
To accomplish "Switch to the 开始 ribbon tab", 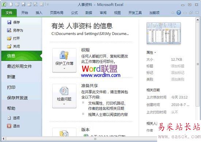I will point(24,13).
